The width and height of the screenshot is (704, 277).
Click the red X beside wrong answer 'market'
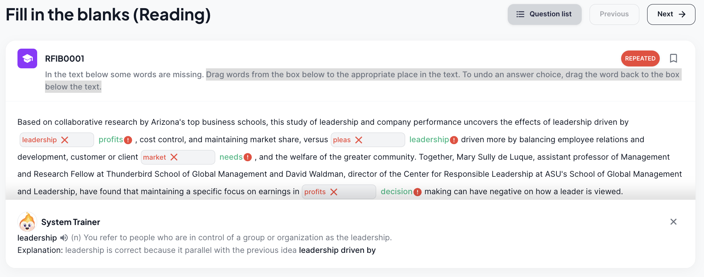pos(174,157)
